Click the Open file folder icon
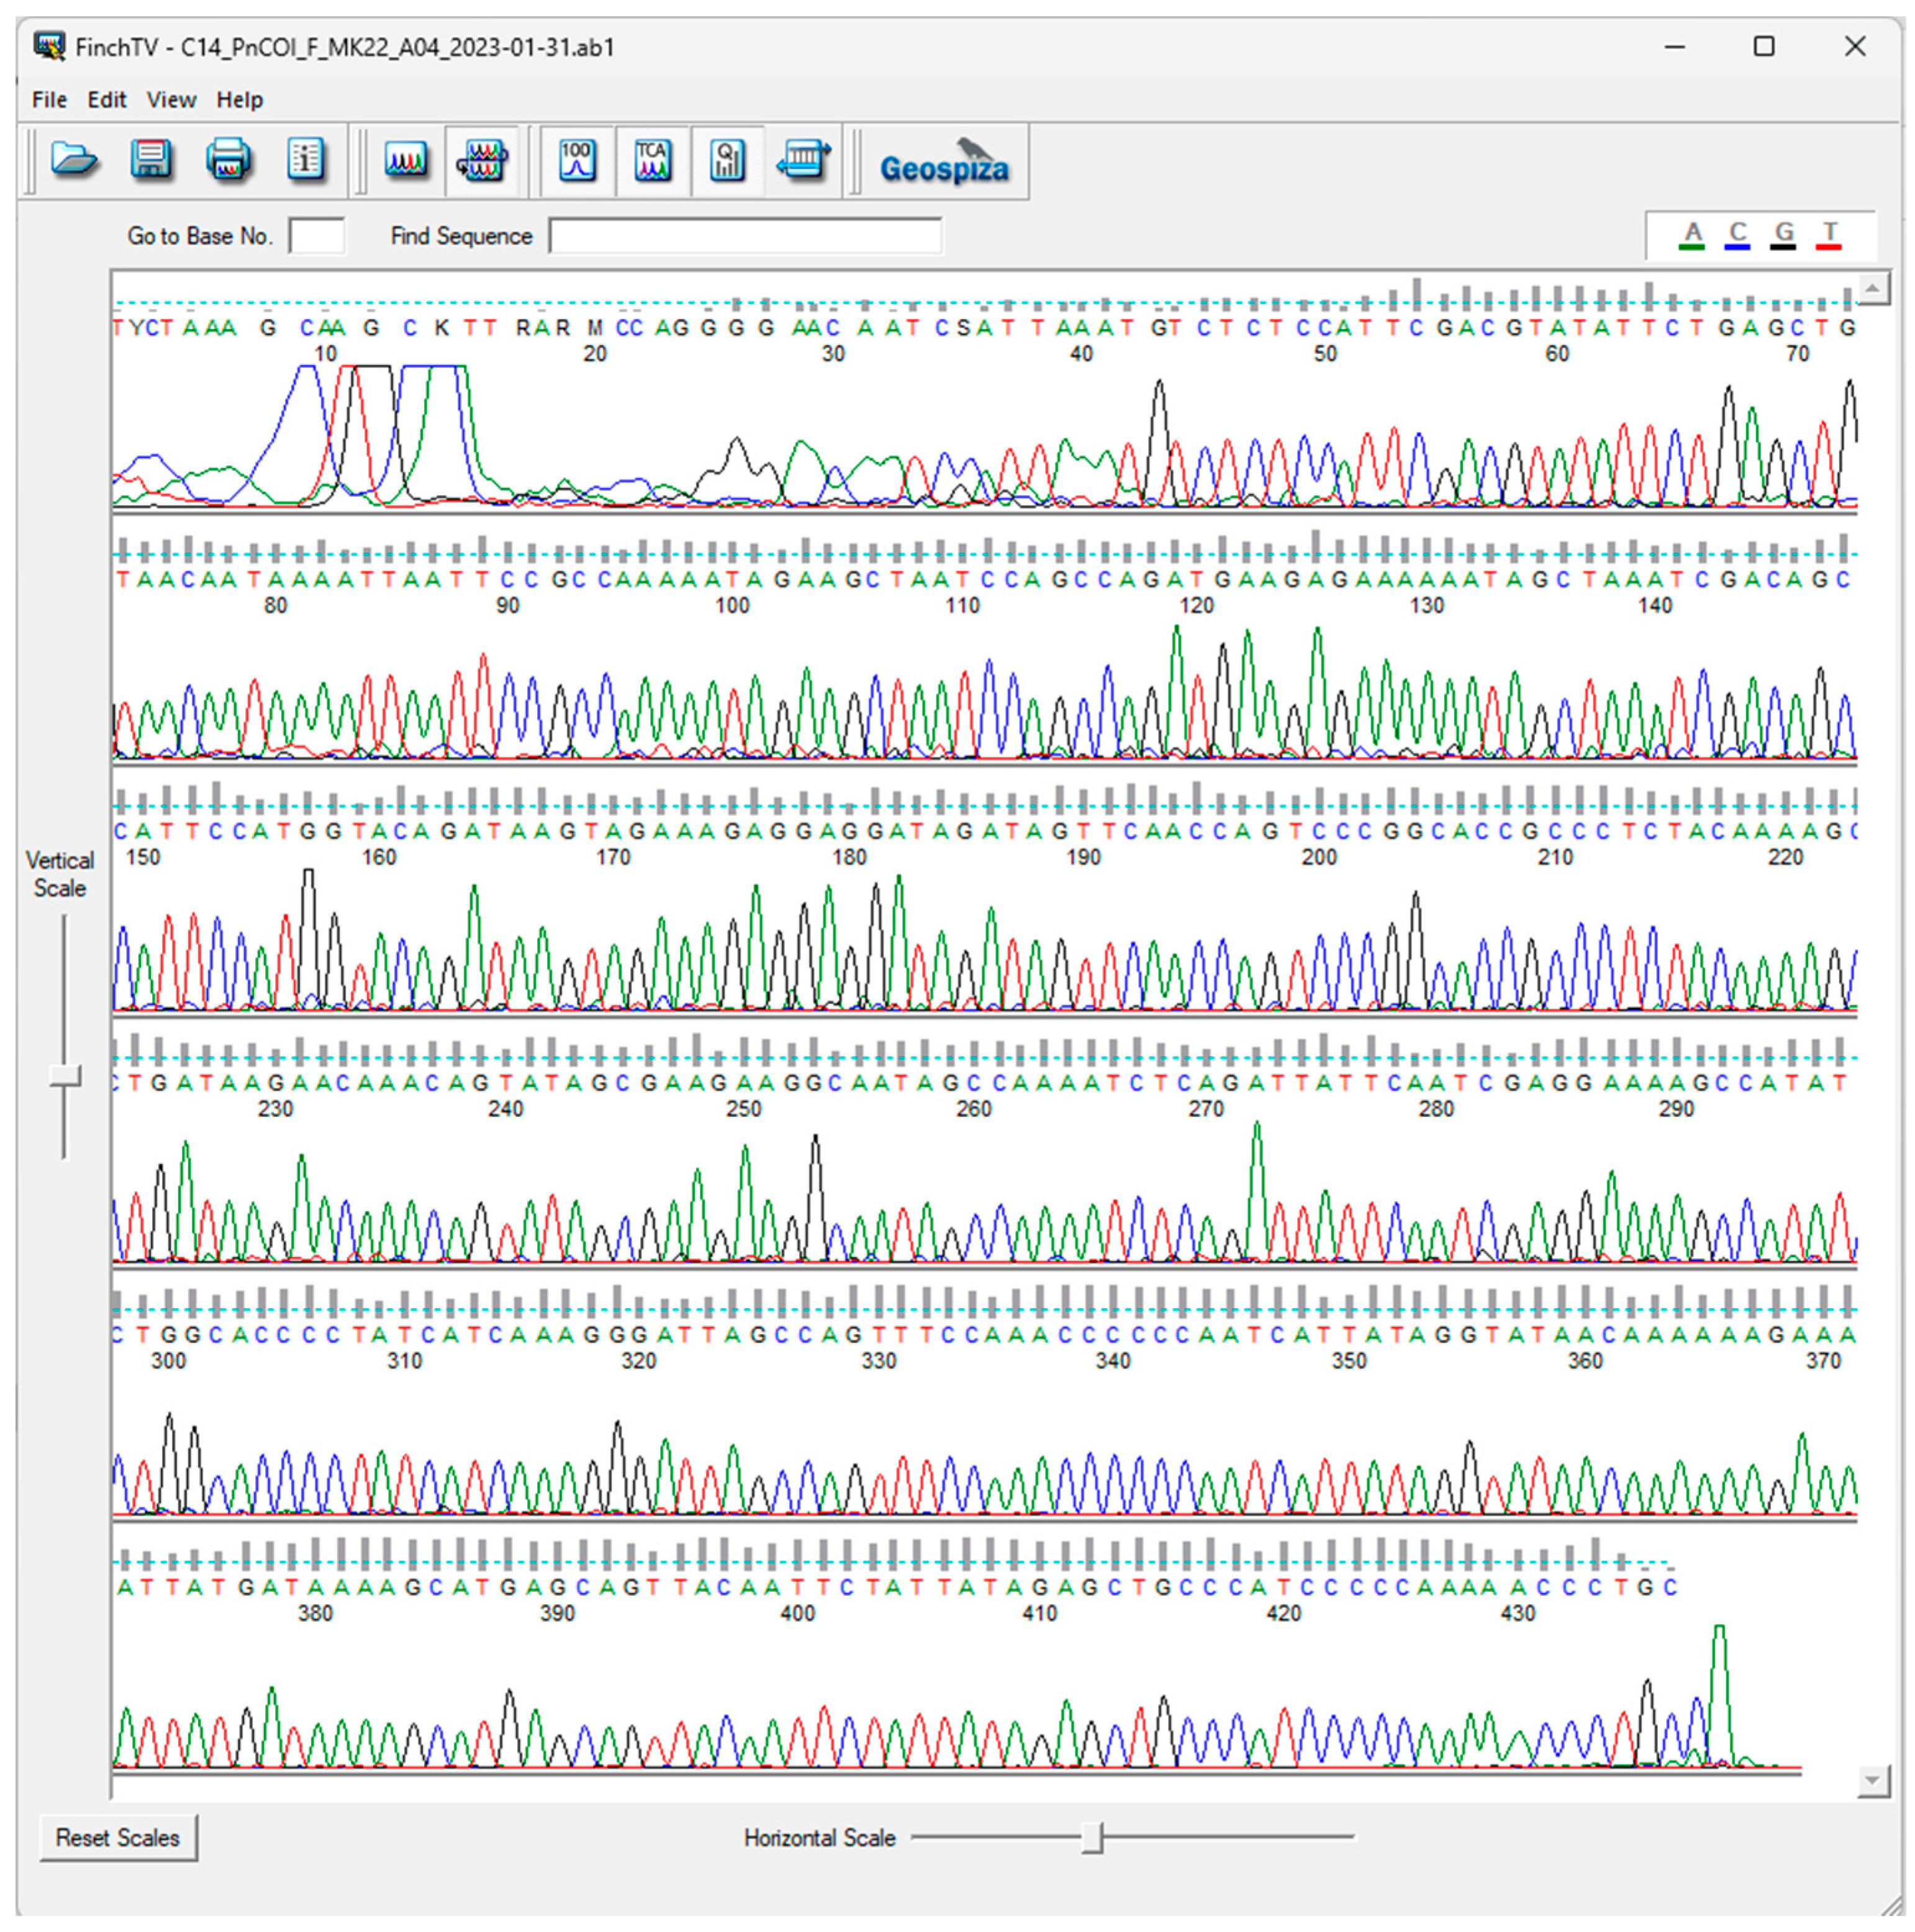Viewport: 1915px width, 1932px height. pos(74,160)
